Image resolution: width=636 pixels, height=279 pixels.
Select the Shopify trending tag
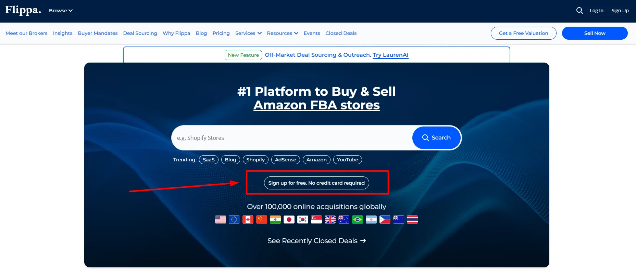coord(255,160)
